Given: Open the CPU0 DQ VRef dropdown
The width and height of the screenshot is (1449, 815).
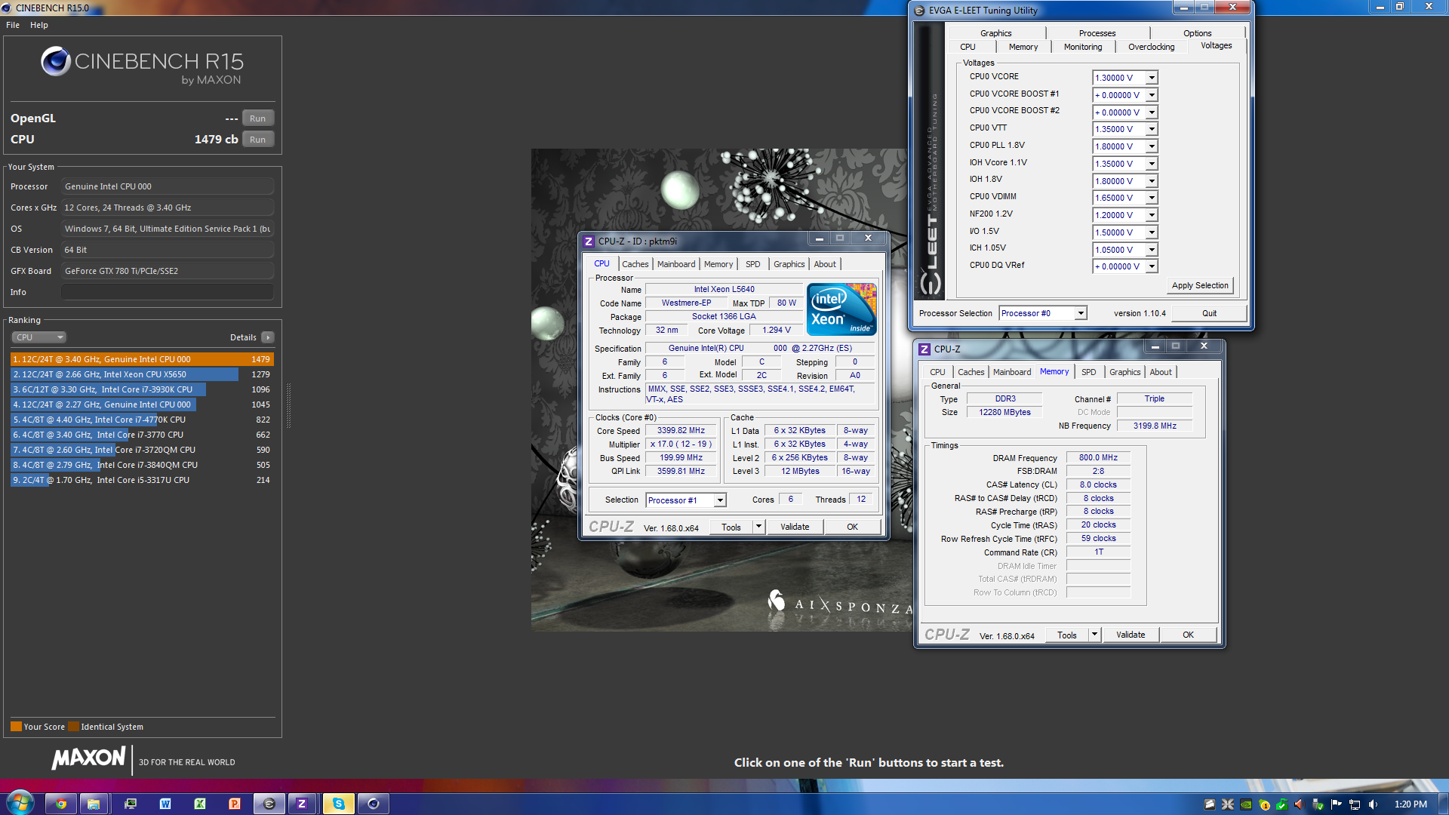Looking at the screenshot, I should tap(1152, 266).
